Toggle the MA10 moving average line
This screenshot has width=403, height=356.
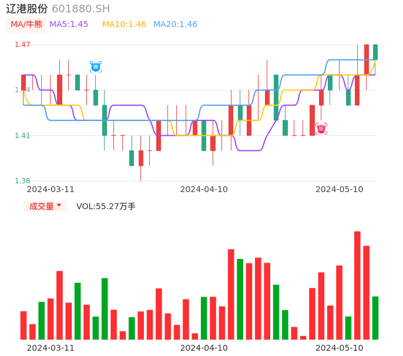[x=124, y=25]
